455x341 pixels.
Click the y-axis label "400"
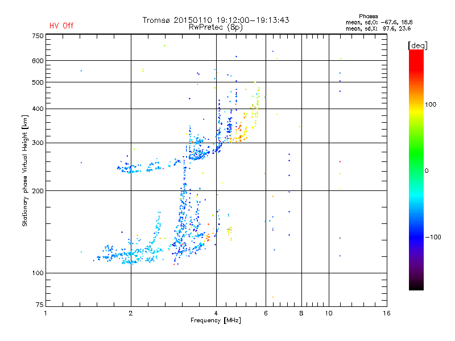[x=38, y=109]
